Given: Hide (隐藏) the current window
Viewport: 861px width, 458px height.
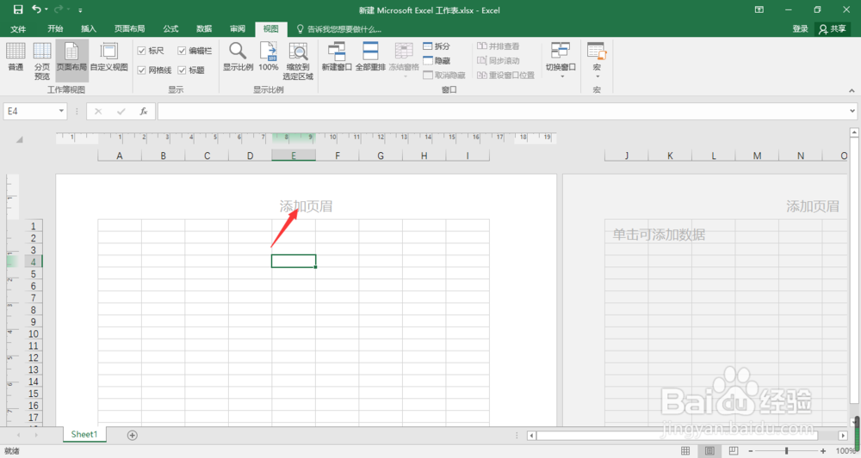Looking at the screenshot, I should tap(437, 60).
